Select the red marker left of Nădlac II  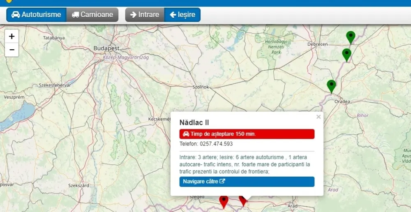tap(224, 202)
